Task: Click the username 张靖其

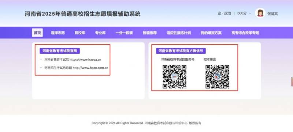Action: [272, 14]
